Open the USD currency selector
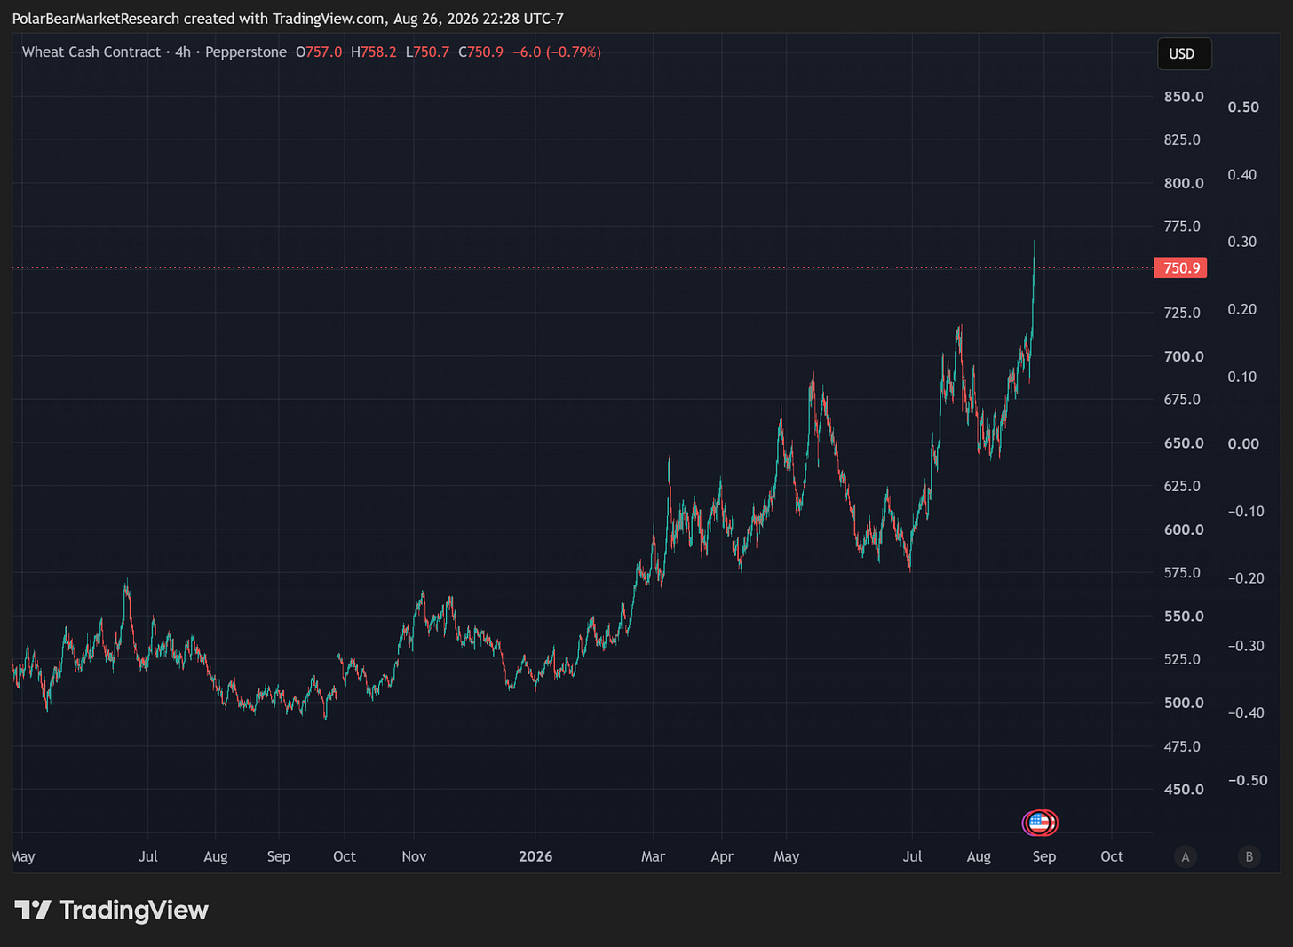Viewport: 1293px width, 947px height. [x=1184, y=53]
